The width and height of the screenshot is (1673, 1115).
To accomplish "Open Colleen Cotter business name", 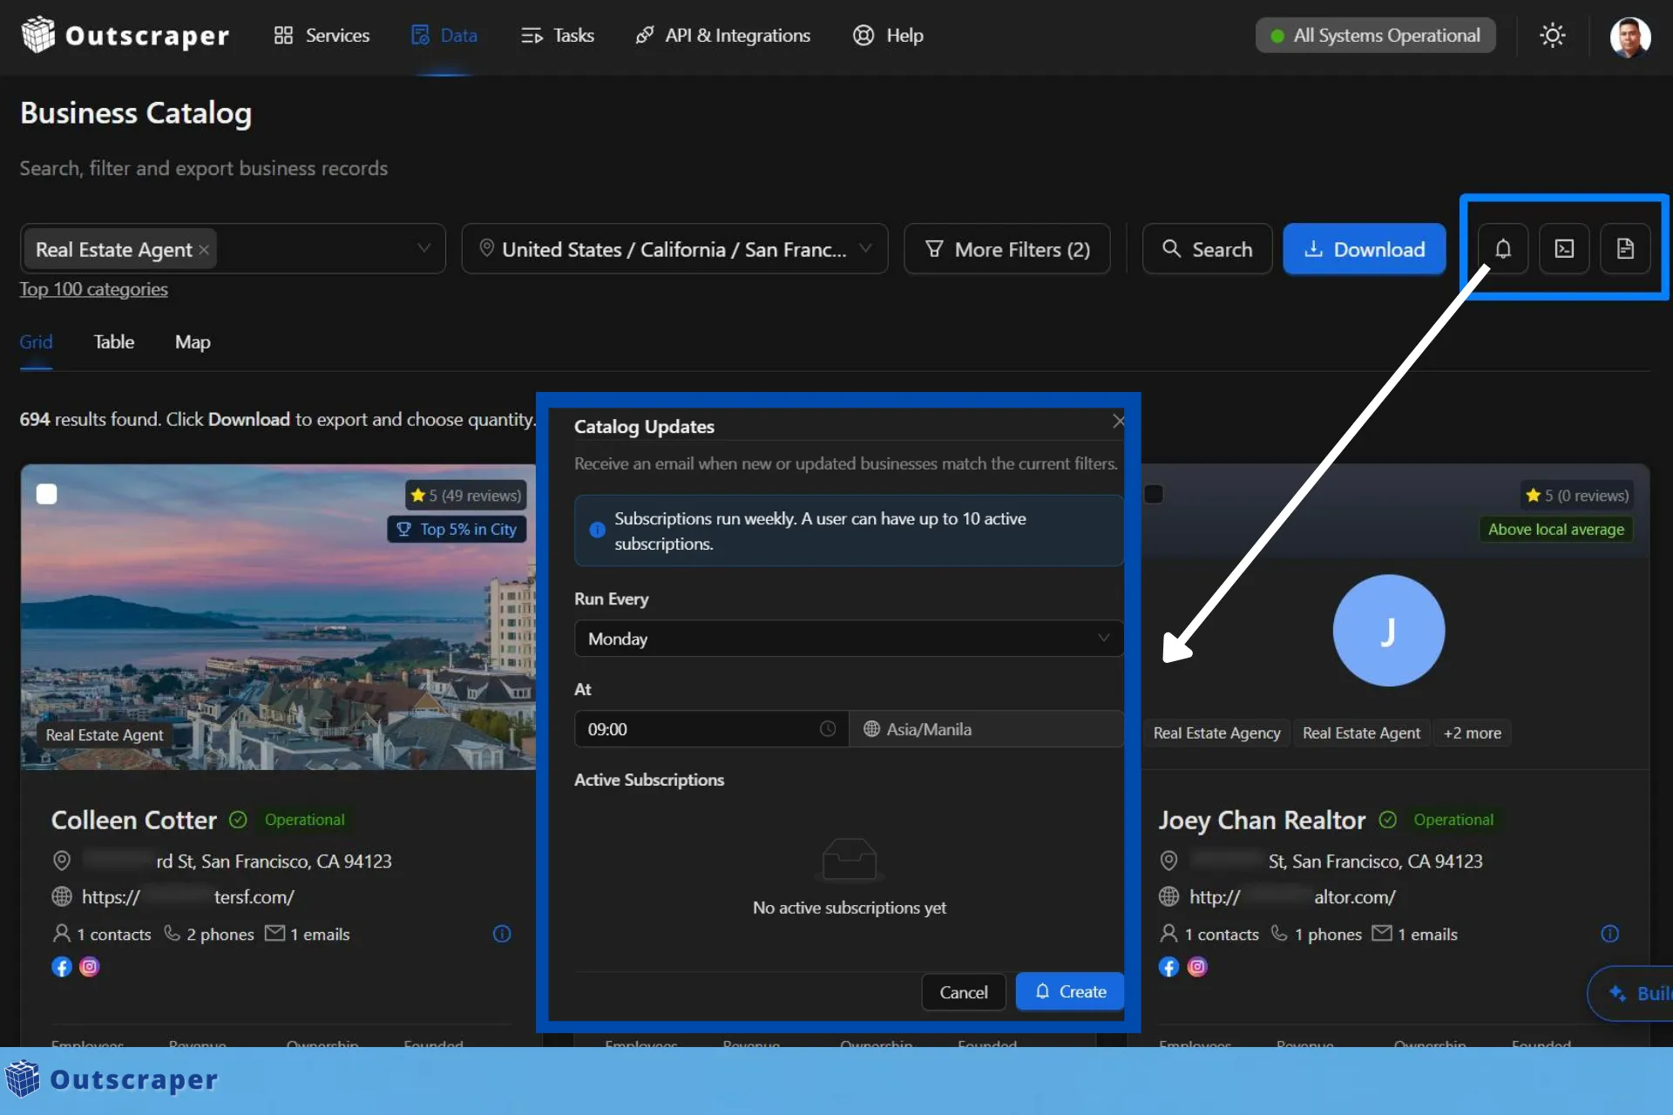I will pyautogui.click(x=134, y=820).
